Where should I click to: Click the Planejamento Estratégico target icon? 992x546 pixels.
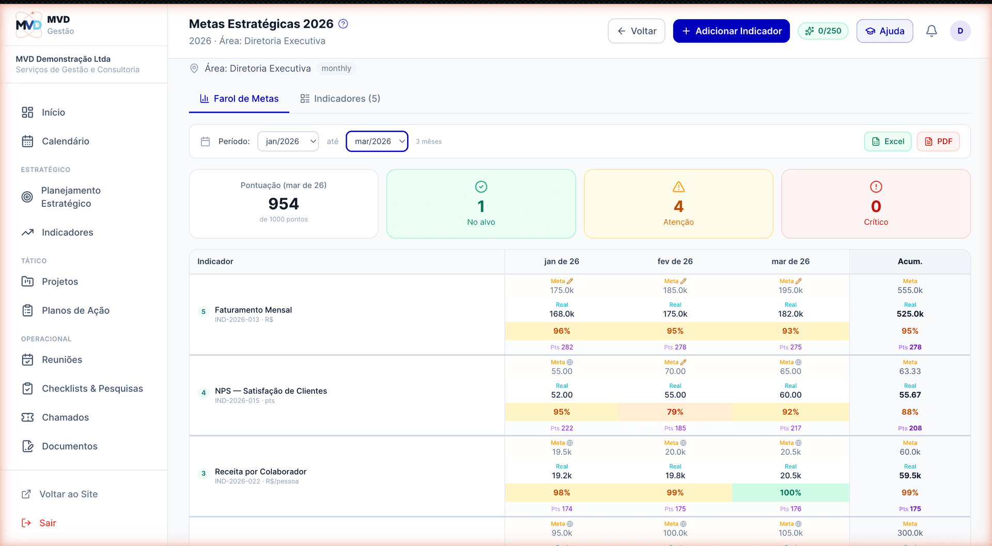(x=27, y=197)
